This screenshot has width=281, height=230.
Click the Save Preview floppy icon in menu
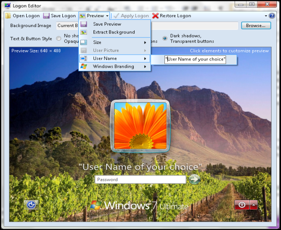(x=84, y=24)
